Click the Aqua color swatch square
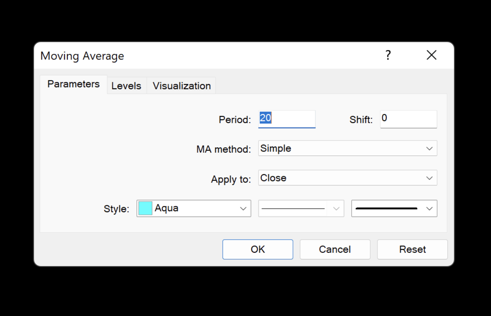491x316 pixels. (x=145, y=208)
